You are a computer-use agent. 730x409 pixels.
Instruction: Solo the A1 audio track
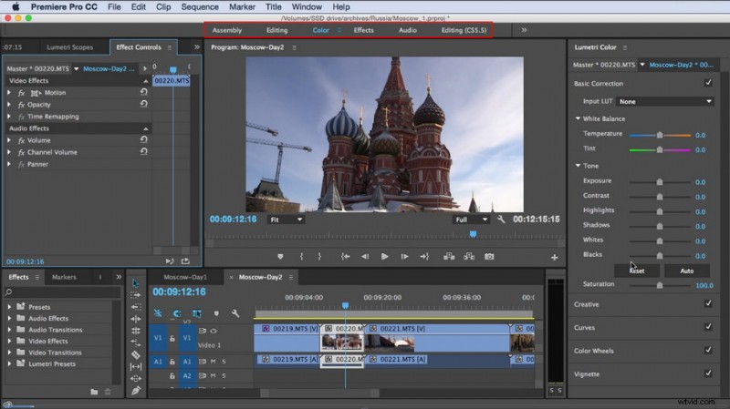[224, 361]
